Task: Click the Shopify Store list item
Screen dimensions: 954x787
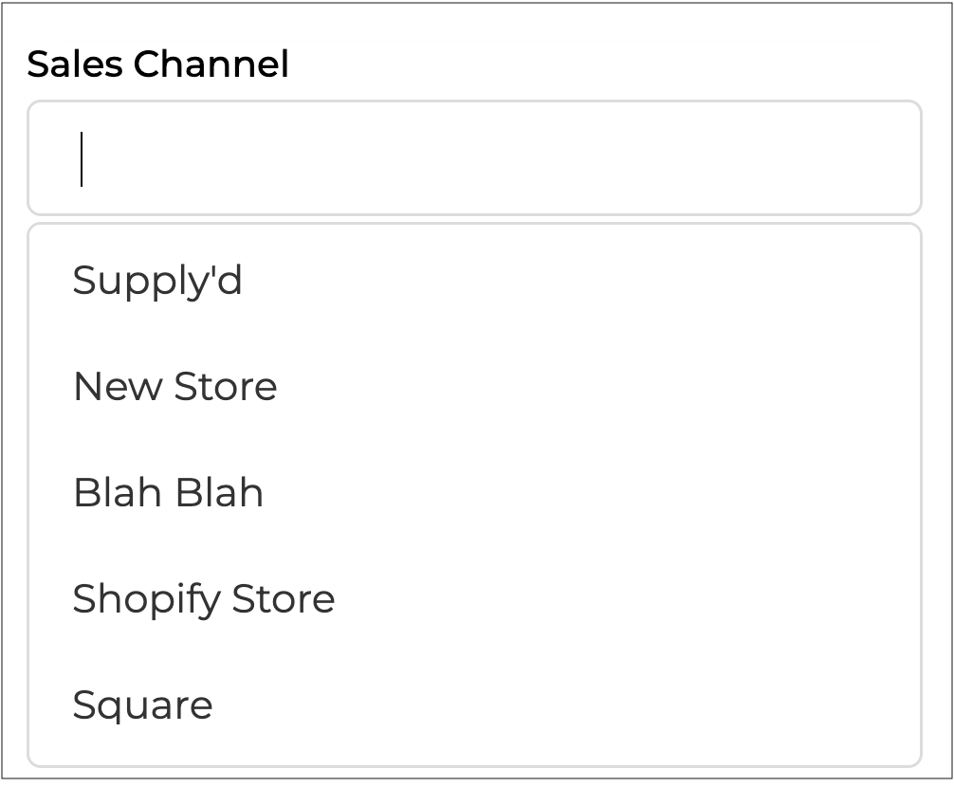Action: coord(203,599)
